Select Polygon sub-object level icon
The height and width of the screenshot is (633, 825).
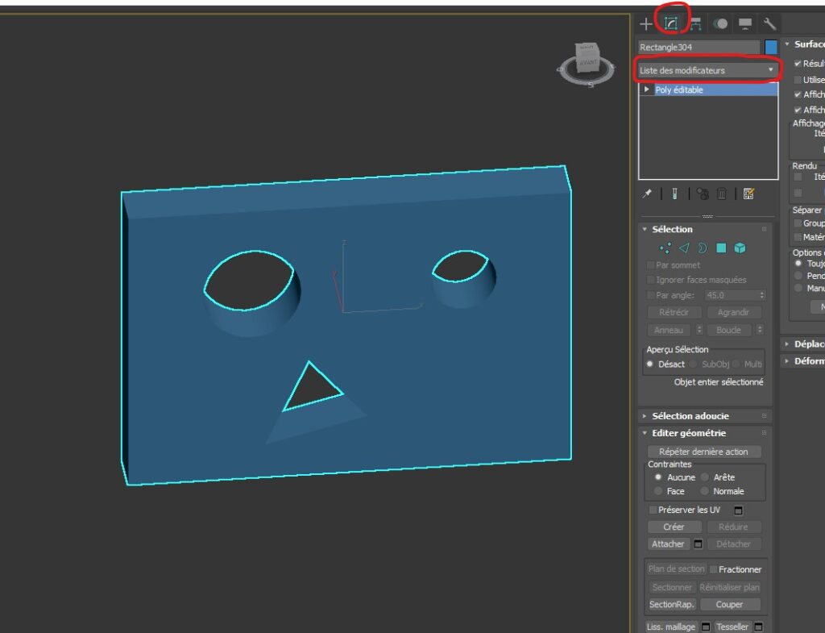click(x=721, y=248)
